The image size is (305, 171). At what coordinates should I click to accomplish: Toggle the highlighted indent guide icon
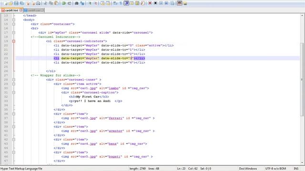click(x=126, y=3)
